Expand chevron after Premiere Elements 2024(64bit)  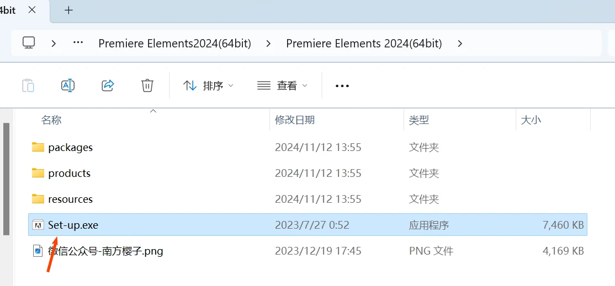460,43
